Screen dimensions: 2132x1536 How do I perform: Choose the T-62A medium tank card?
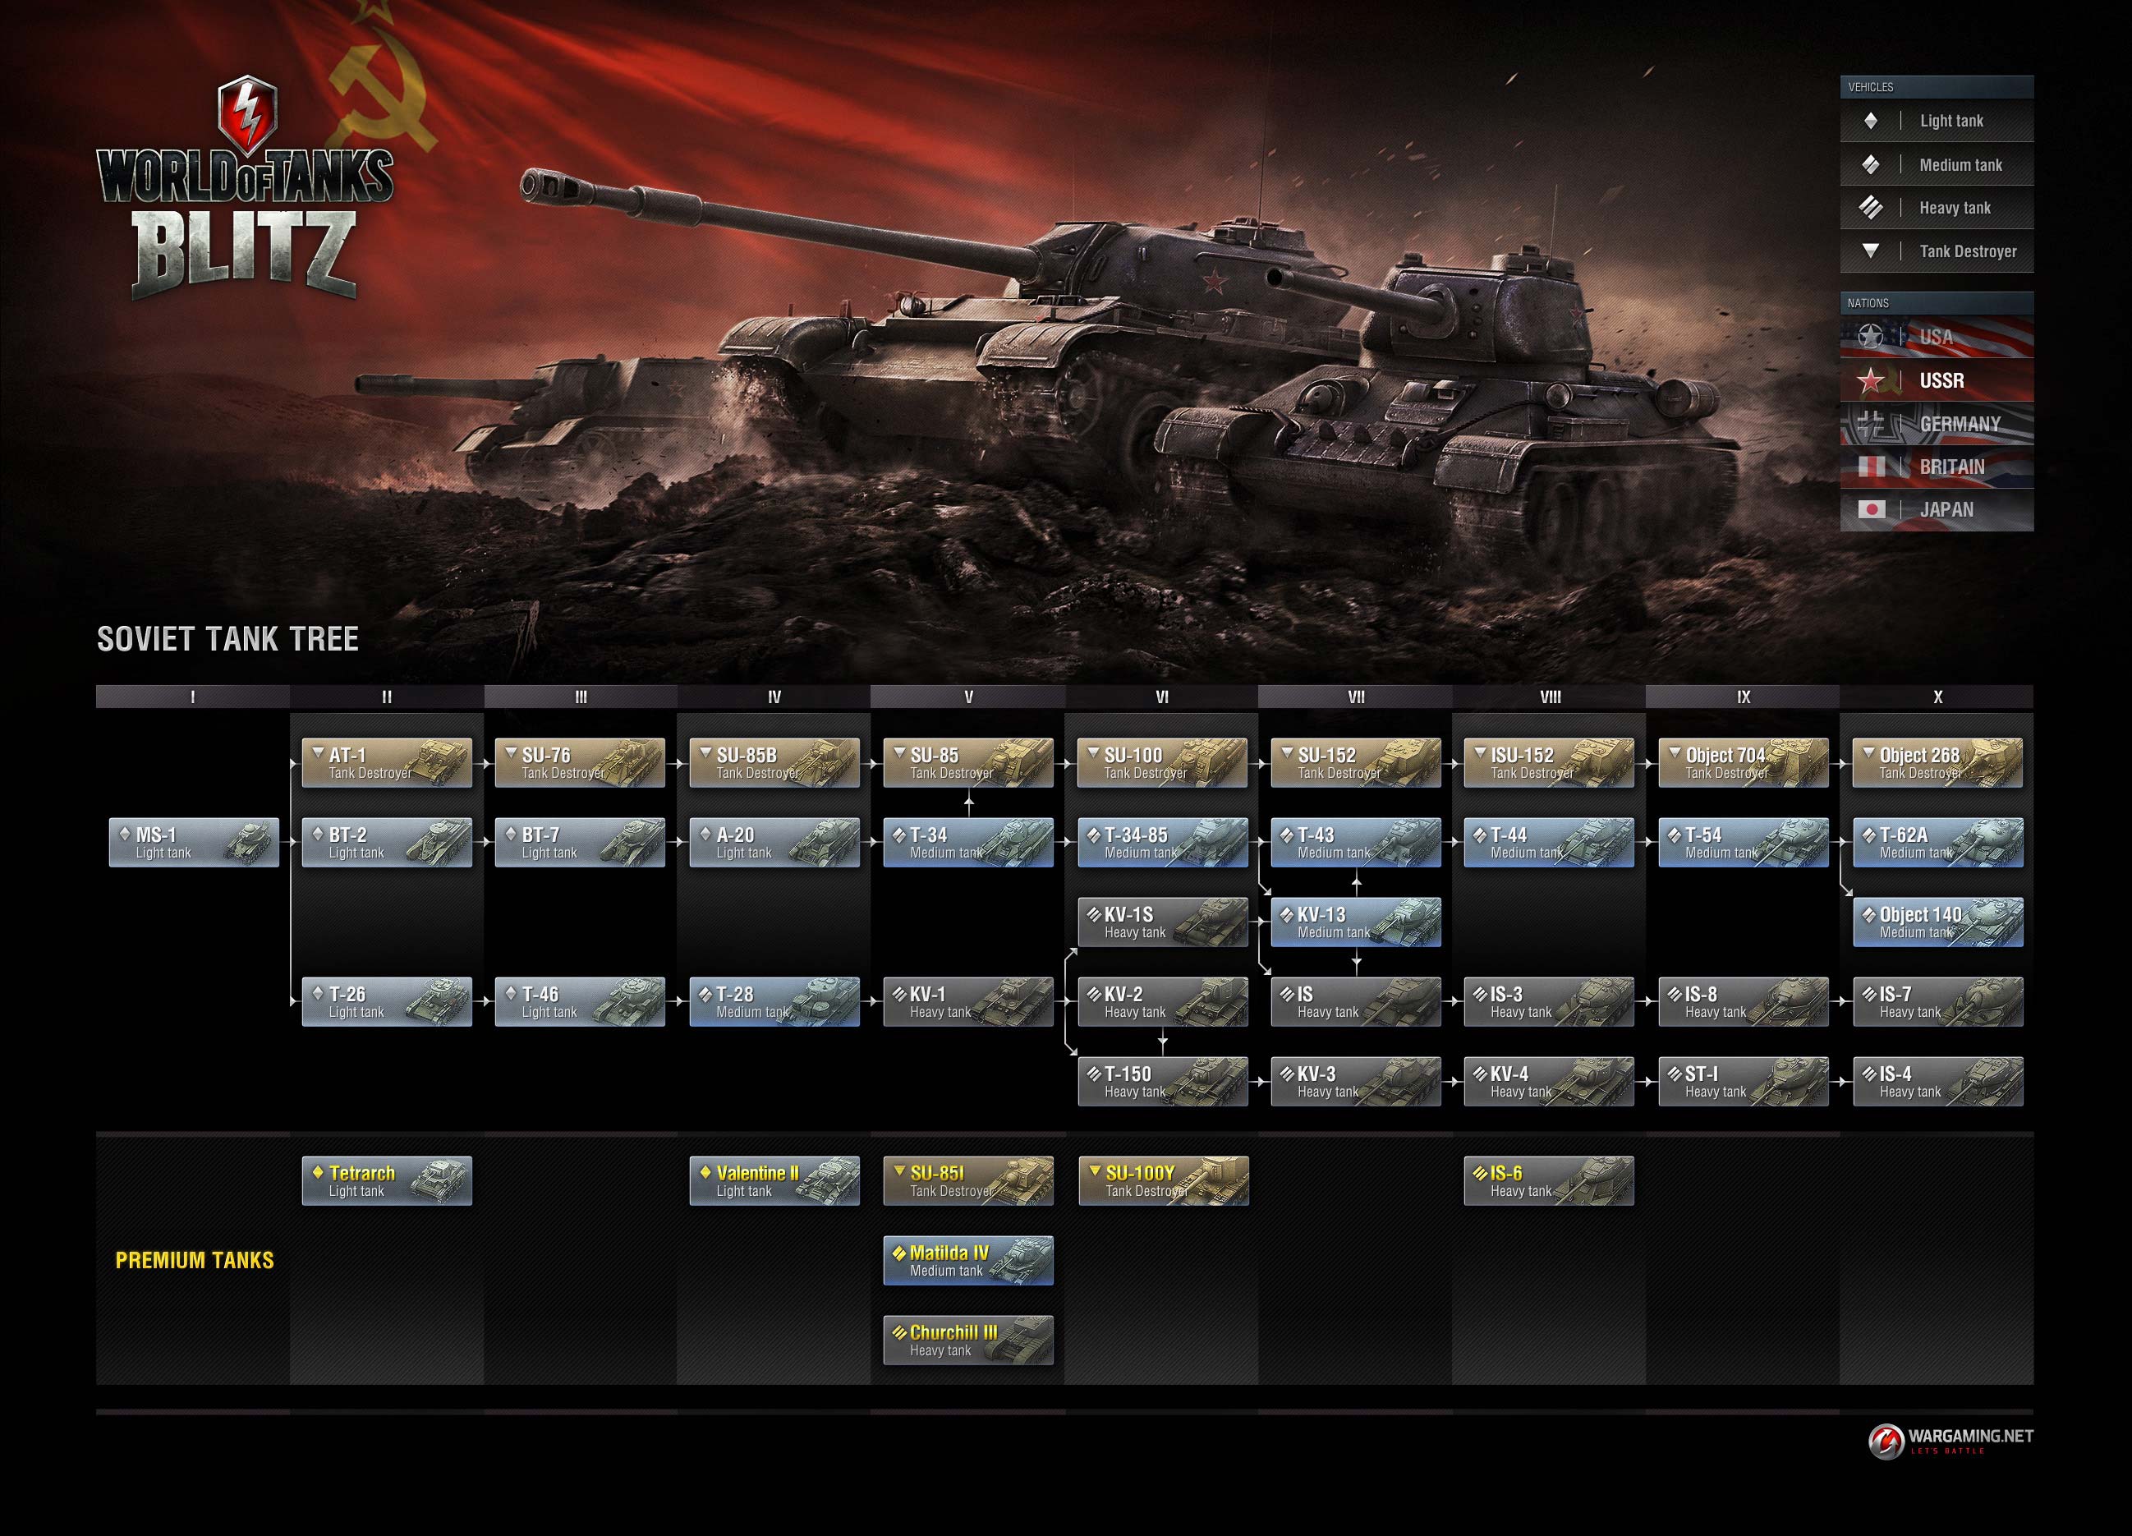1938,842
